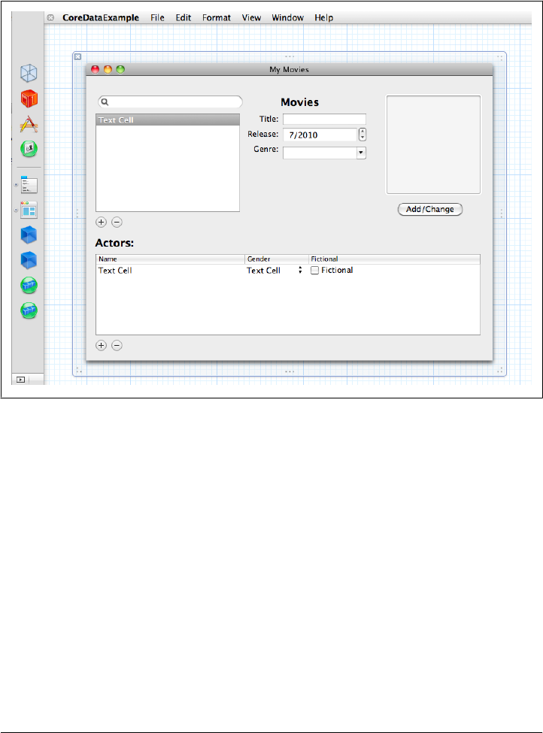Image resolution: width=543 pixels, height=733 pixels.
Task: Open the Help menu
Action: [x=323, y=18]
